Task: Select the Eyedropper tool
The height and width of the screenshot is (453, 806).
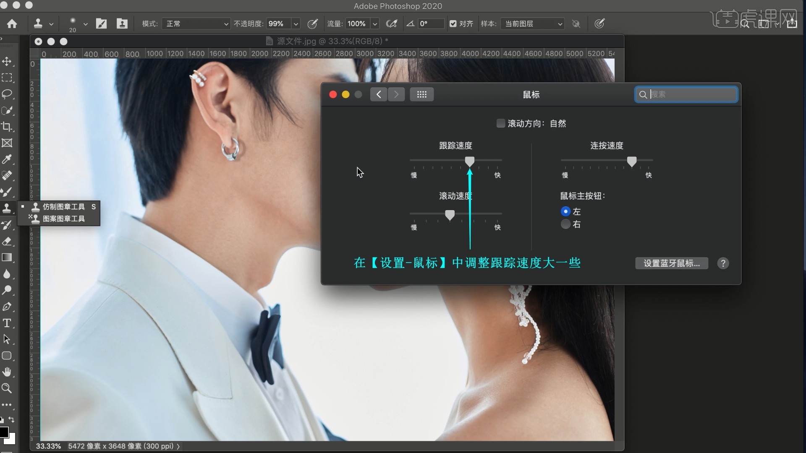Action: 7,159
